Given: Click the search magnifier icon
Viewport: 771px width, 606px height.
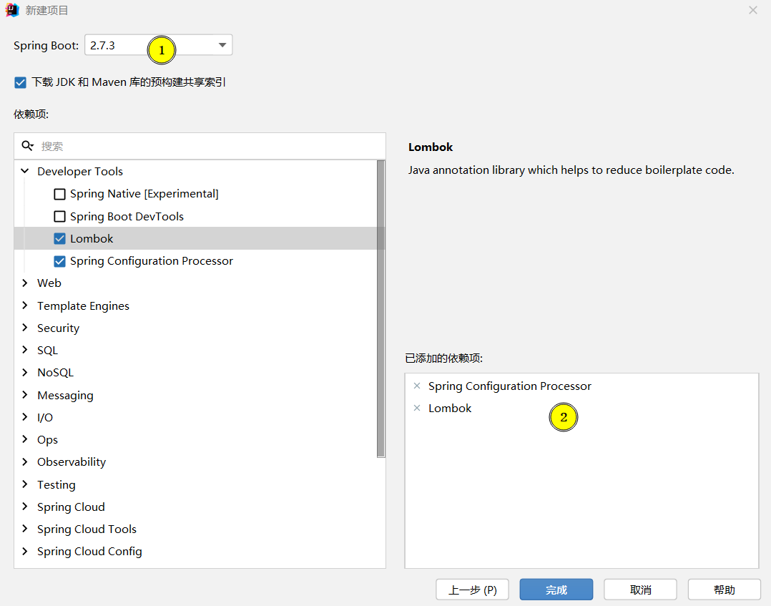Looking at the screenshot, I should coord(27,145).
